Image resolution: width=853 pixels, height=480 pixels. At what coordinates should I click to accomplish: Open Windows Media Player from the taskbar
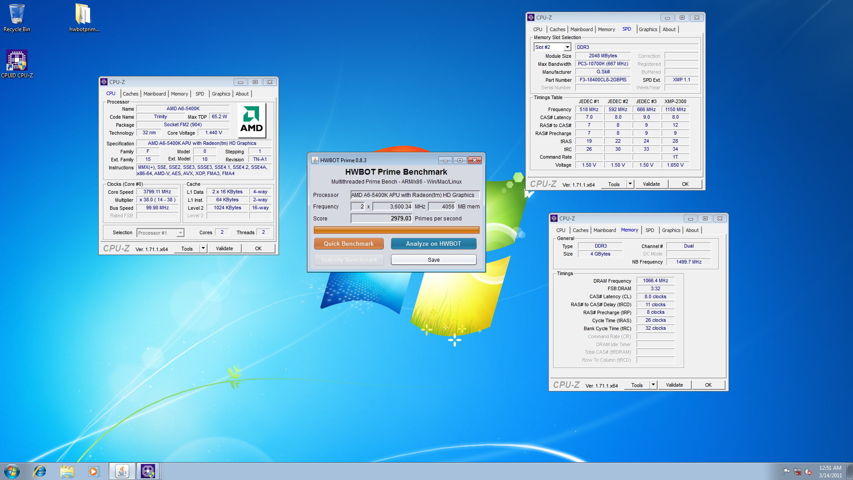94,471
